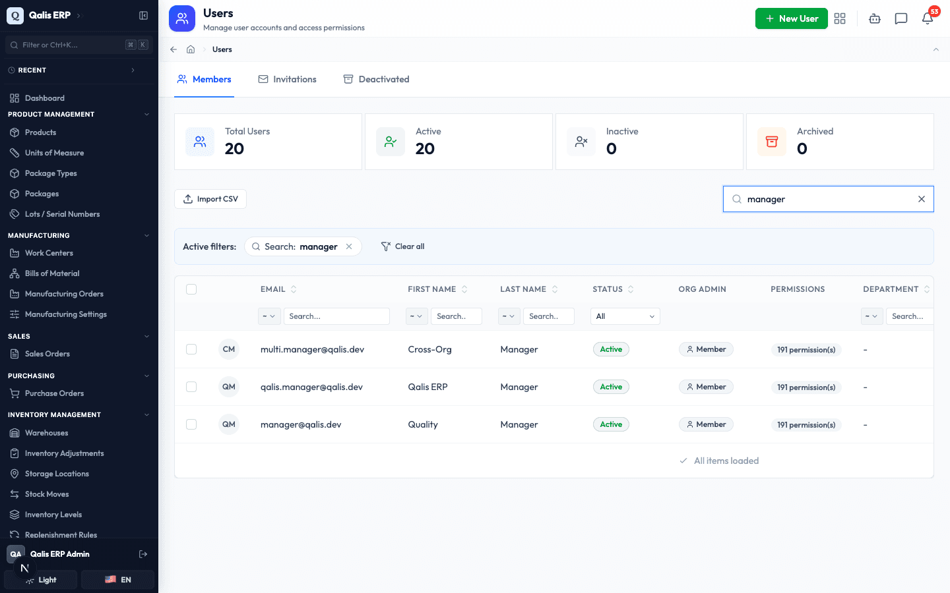The width and height of the screenshot is (950, 593).
Task: Click the Email column search field
Action: (x=336, y=316)
